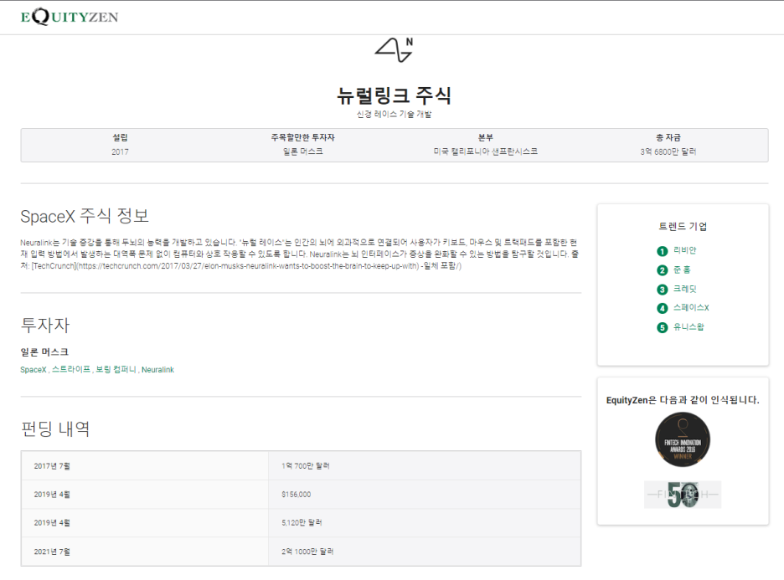Click the 트렌드 기업 panel heading

coord(683,227)
